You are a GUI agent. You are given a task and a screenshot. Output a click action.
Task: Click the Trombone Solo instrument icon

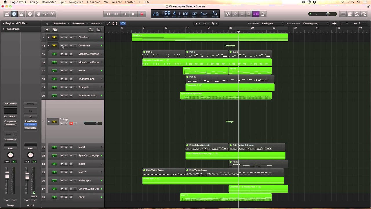coord(54,96)
